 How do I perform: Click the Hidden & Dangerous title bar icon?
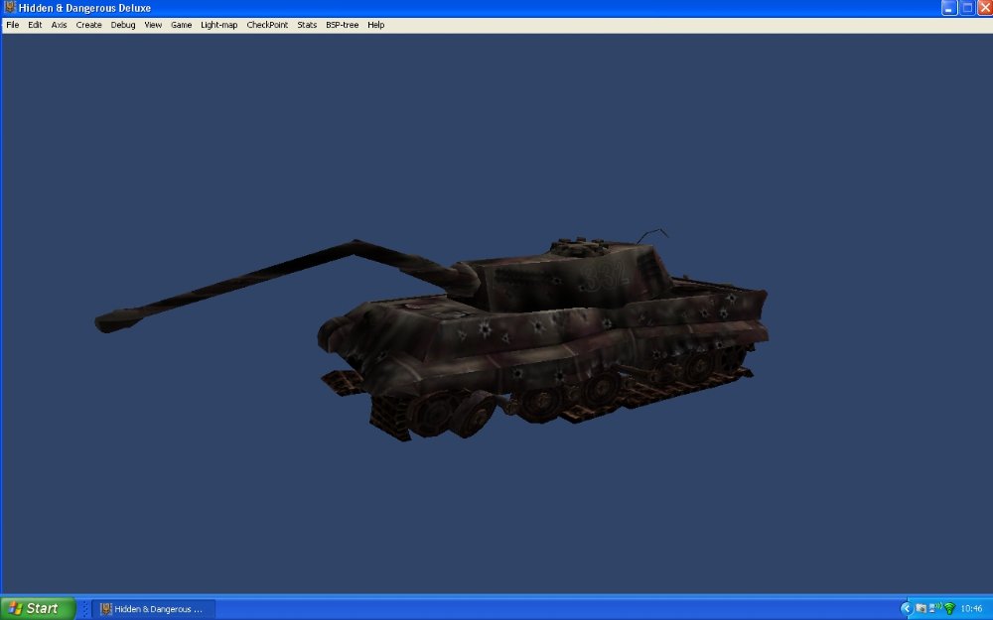tap(10, 8)
